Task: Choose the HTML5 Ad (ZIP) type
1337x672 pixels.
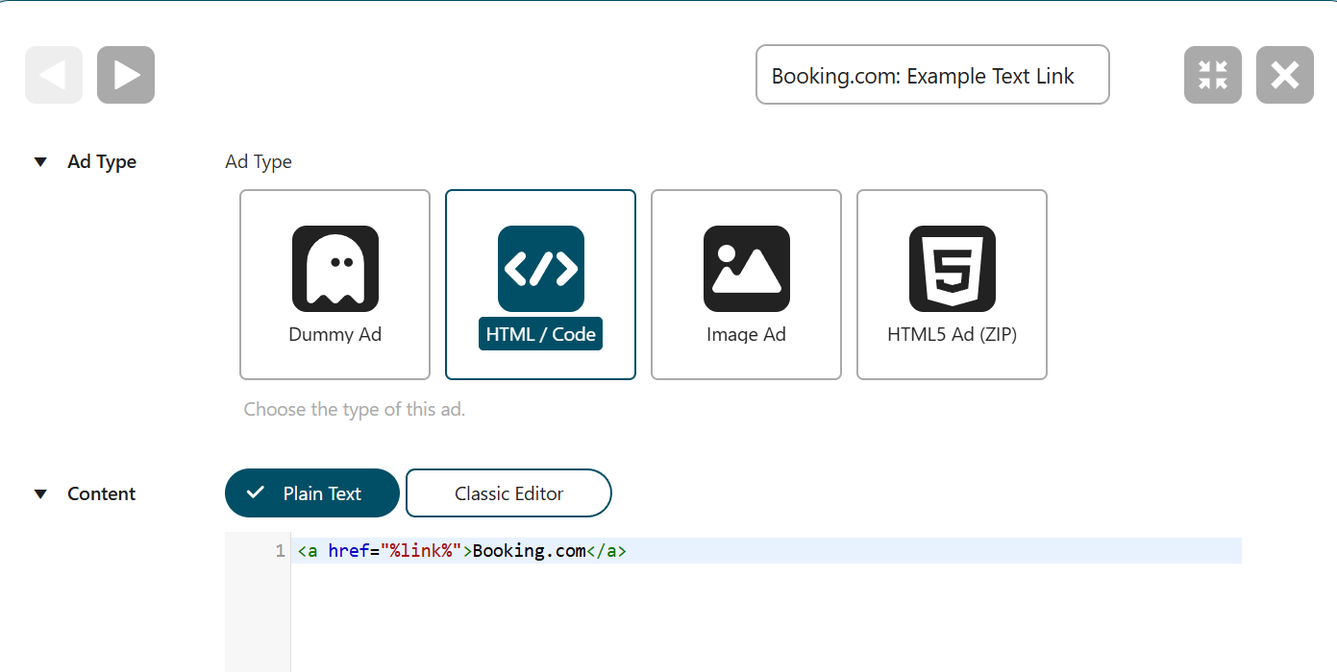Action: [x=952, y=284]
